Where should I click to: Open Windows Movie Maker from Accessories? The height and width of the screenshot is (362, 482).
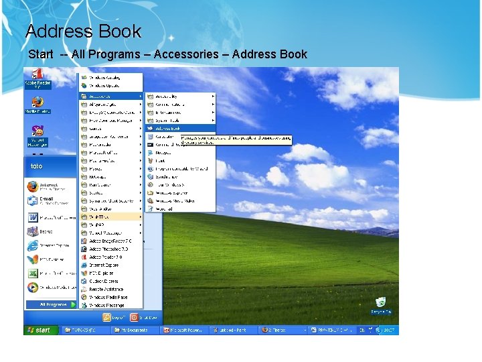click(x=181, y=201)
